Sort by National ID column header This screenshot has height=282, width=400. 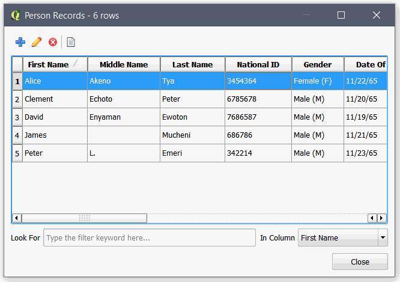[258, 64]
